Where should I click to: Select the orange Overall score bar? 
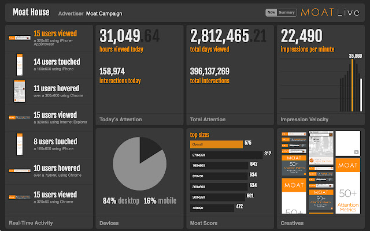tap(216, 144)
